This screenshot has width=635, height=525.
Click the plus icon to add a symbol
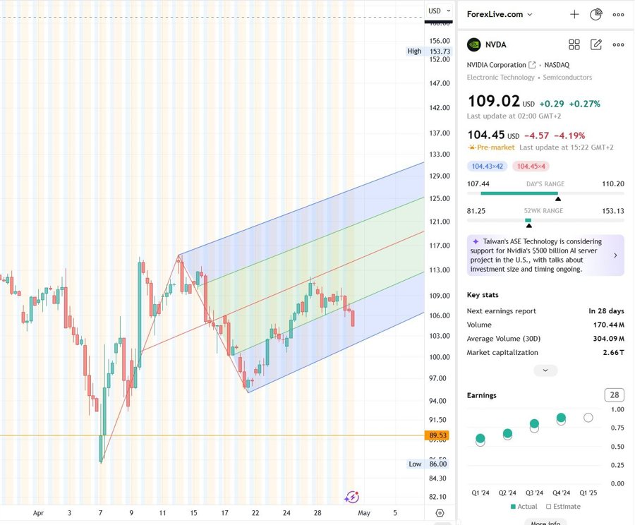(x=574, y=14)
